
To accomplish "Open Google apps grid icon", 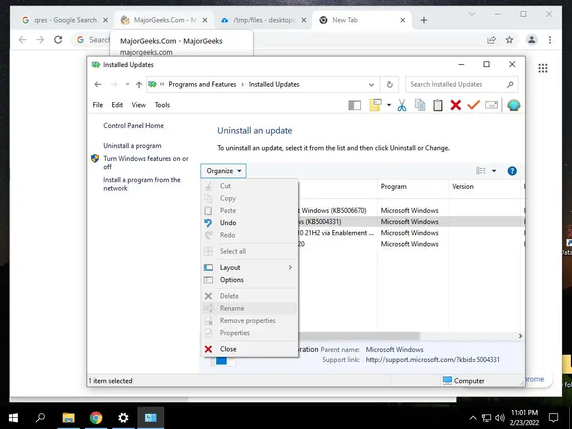I will 543,68.
